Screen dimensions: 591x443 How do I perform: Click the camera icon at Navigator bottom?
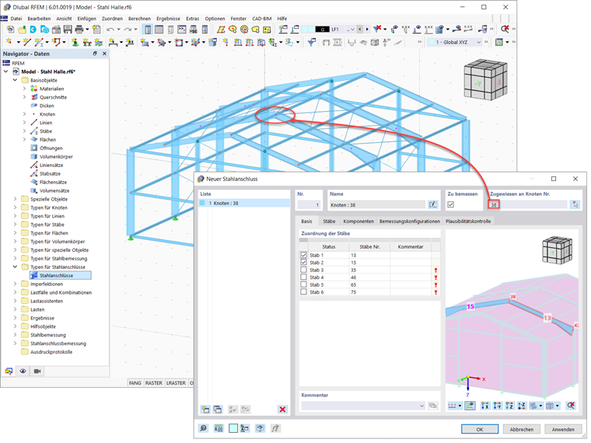pos(37,371)
